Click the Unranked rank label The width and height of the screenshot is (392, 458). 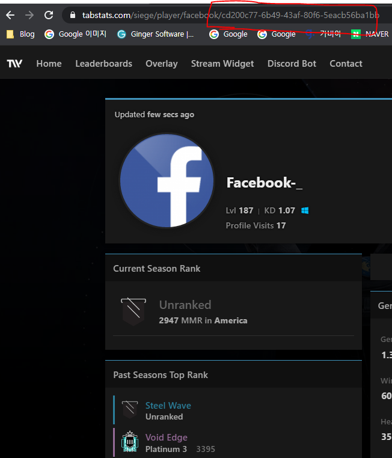coord(185,305)
